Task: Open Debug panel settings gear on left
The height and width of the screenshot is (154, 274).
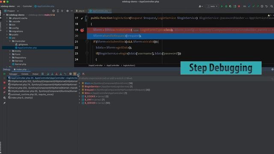Action: pos(4,98)
